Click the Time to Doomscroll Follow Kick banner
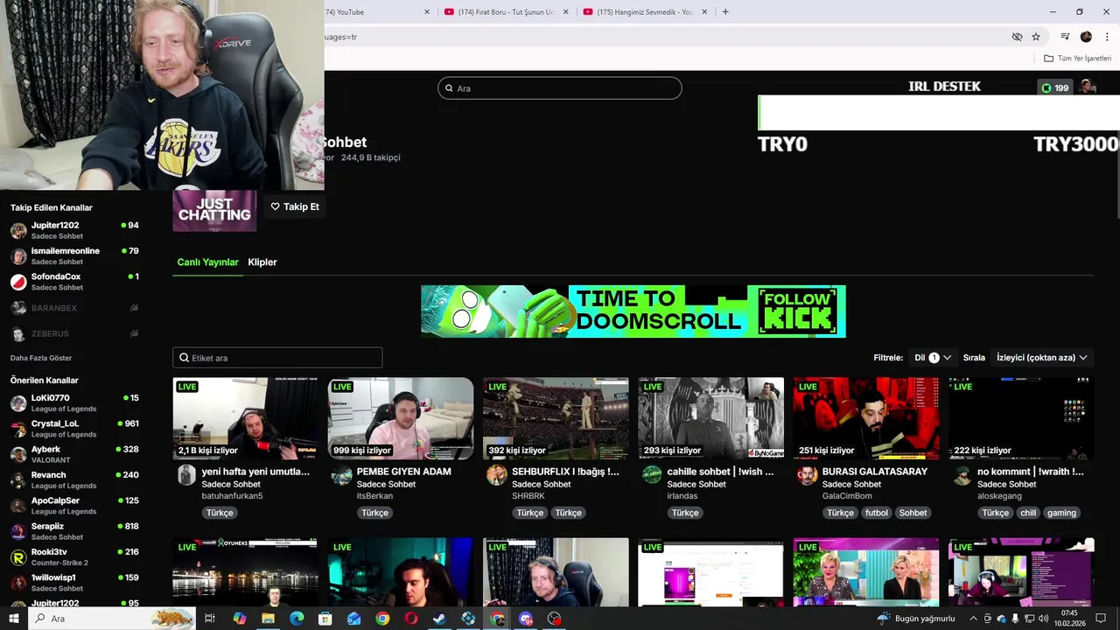The image size is (1120, 630). pyautogui.click(x=633, y=311)
